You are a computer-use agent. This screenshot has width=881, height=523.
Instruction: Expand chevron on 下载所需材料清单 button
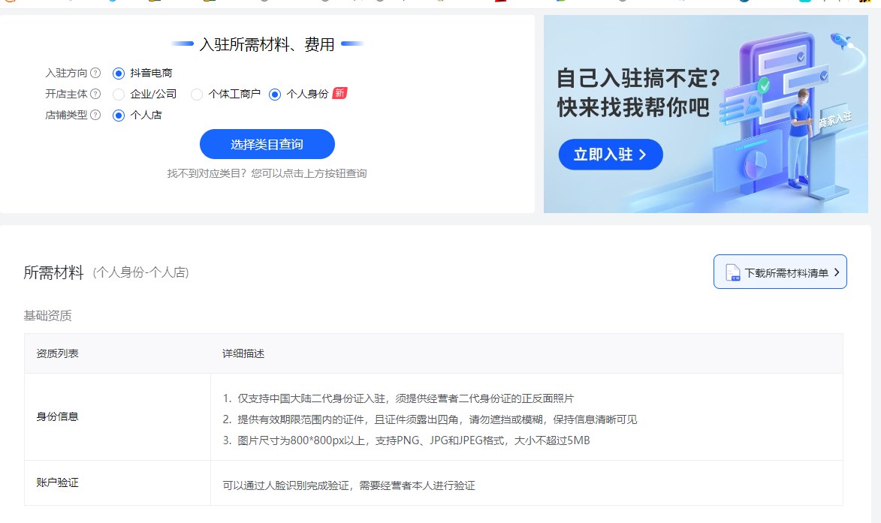pyautogui.click(x=837, y=272)
